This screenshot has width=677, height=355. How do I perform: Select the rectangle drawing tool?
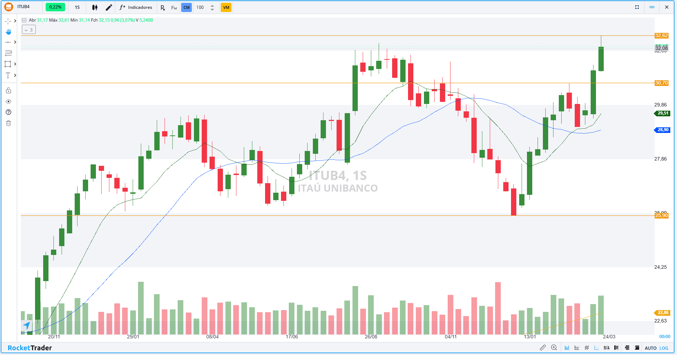click(8, 64)
